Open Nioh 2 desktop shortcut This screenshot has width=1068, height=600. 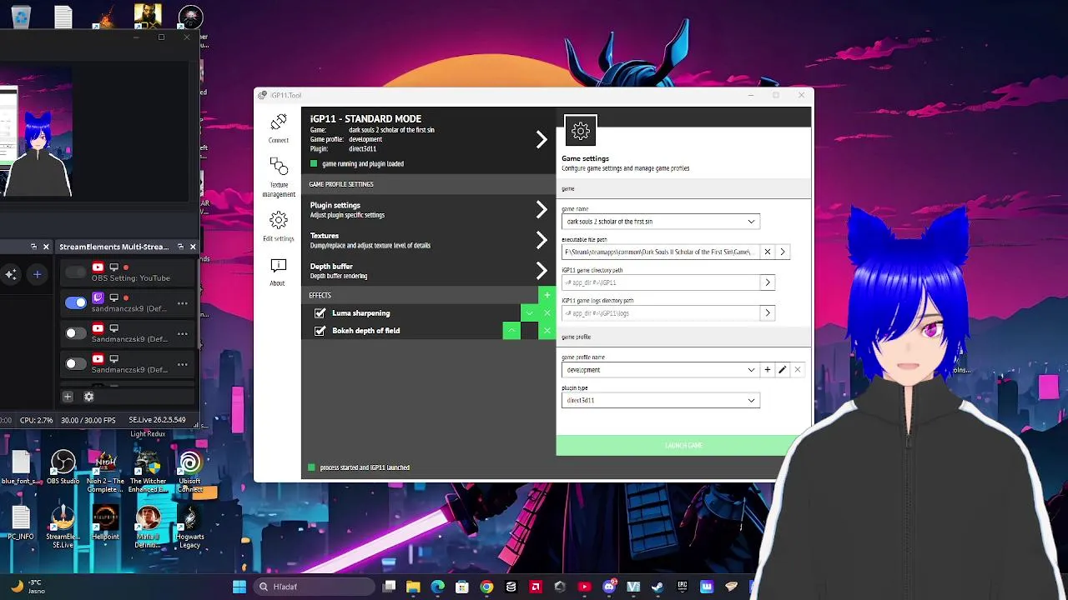coord(105,471)
